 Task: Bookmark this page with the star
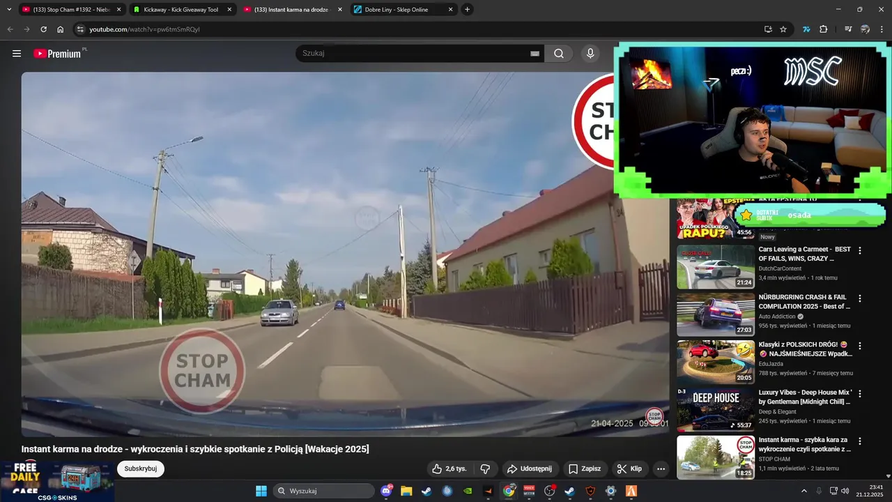(x=783, y=29)
